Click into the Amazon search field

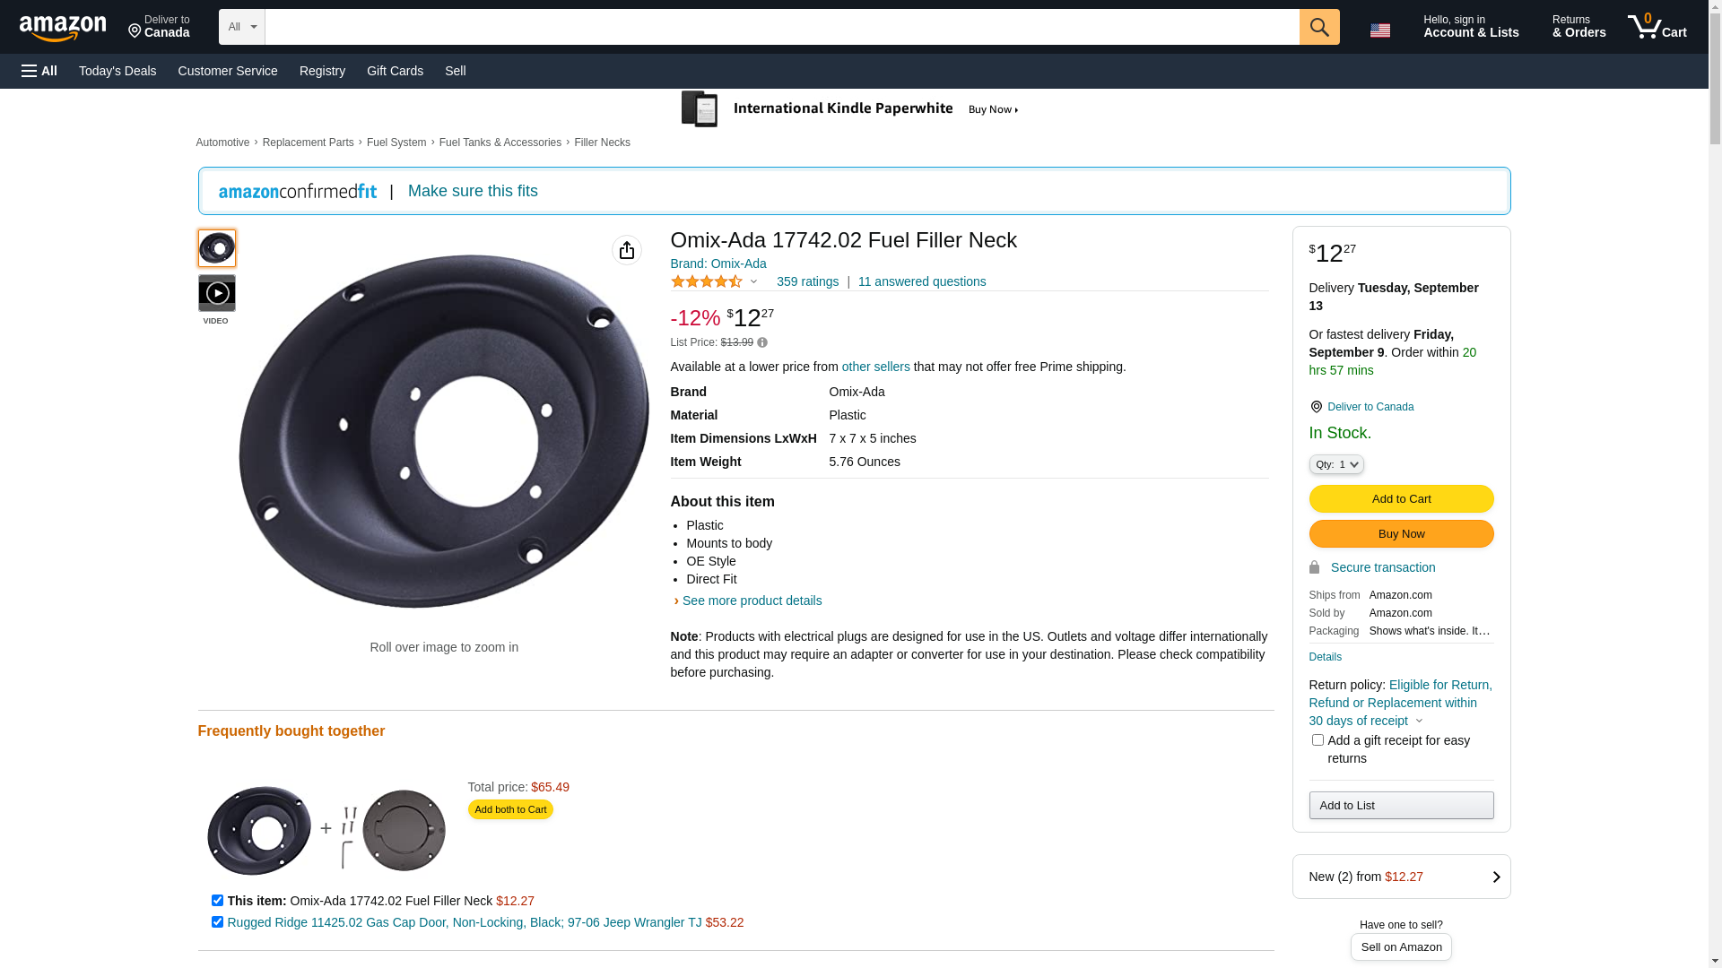coord(780,27)
